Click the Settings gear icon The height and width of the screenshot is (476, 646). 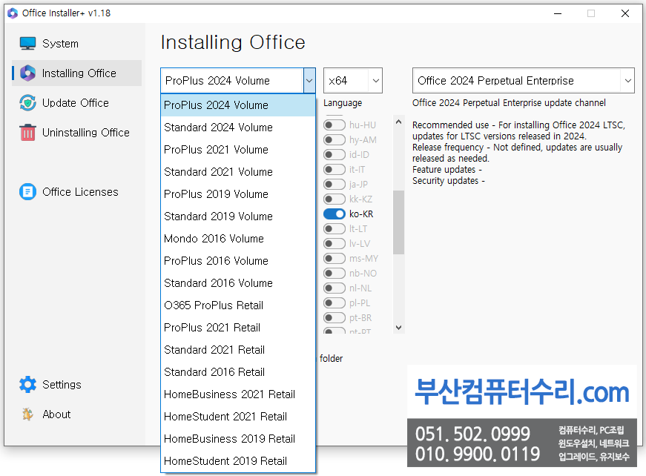click(27, 385)
